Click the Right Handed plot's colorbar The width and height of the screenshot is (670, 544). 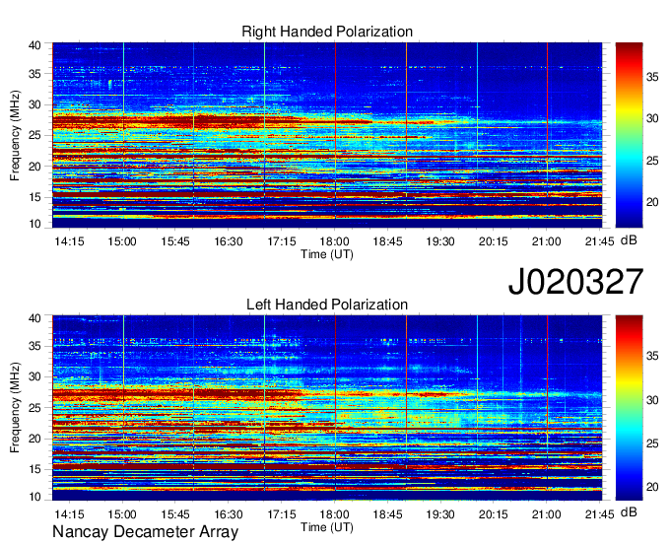tap(629, 135)
